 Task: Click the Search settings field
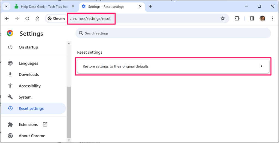[x=173, y=33]
